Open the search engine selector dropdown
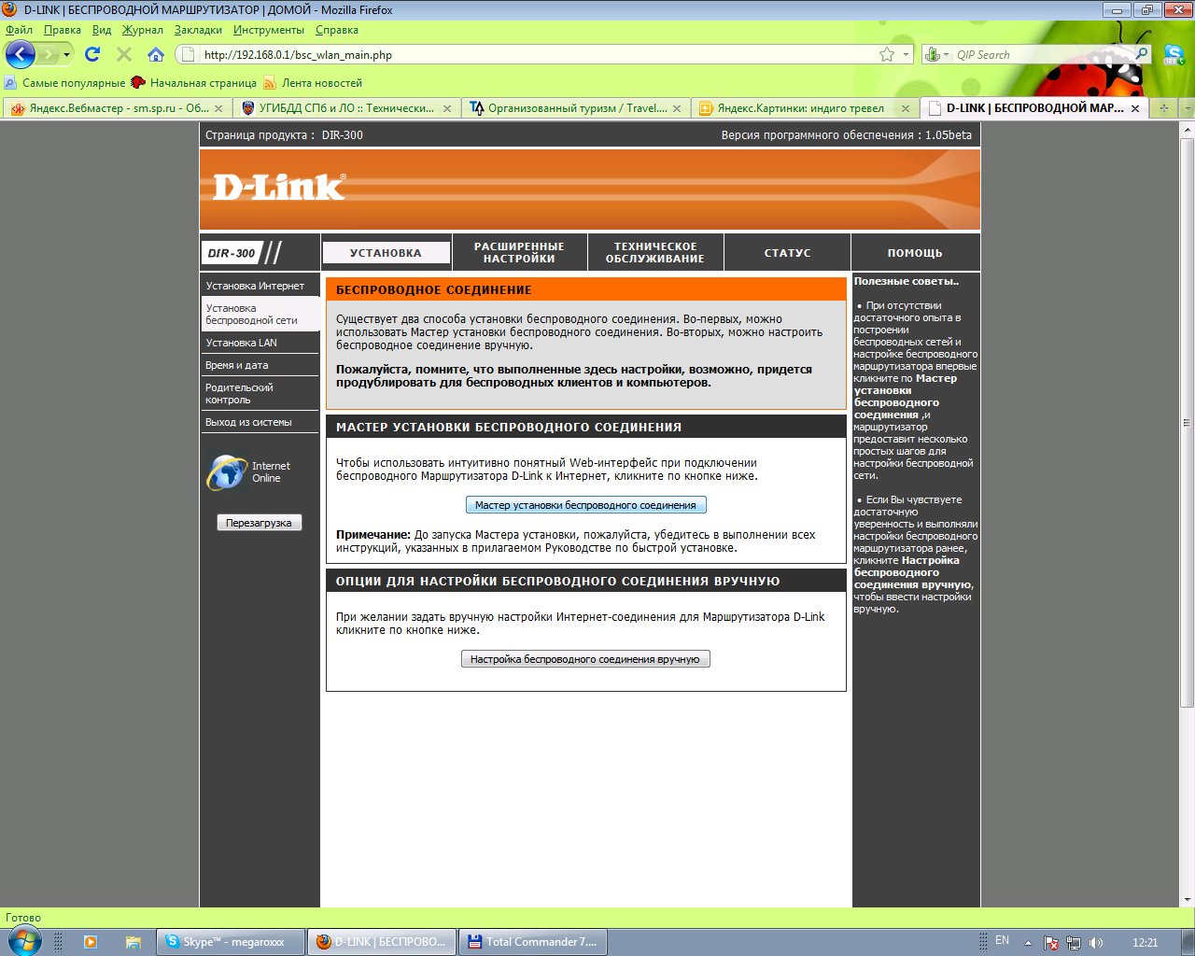This screenshot has width=1195, height=956. pos(936,54)
